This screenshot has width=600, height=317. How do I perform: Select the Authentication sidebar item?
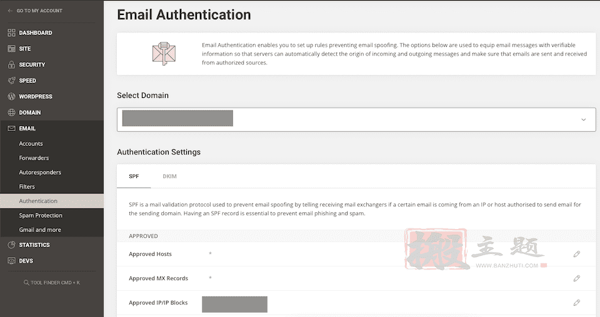click(52, 201)
